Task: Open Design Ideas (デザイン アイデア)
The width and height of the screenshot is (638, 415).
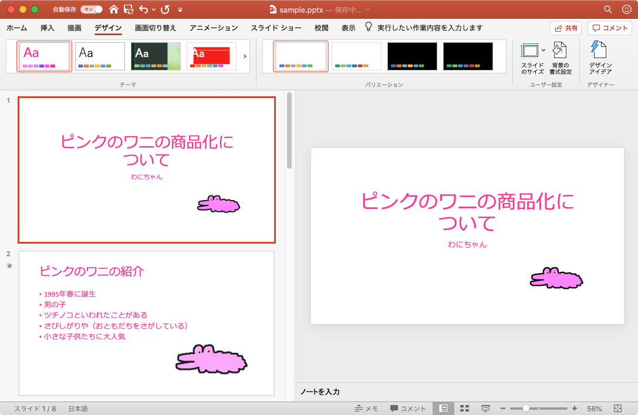Action: click(x=600, y=58)
